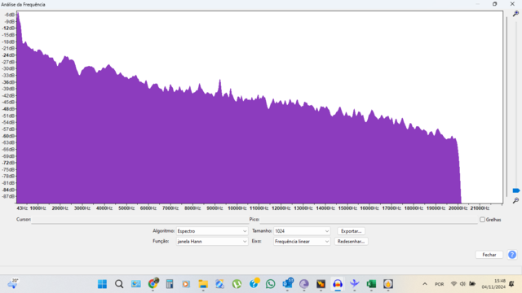
Task: Open the media player taskbar icon
Action: point(186,284)
